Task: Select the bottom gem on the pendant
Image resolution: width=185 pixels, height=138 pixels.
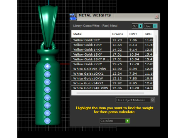Action: [47, 121]
